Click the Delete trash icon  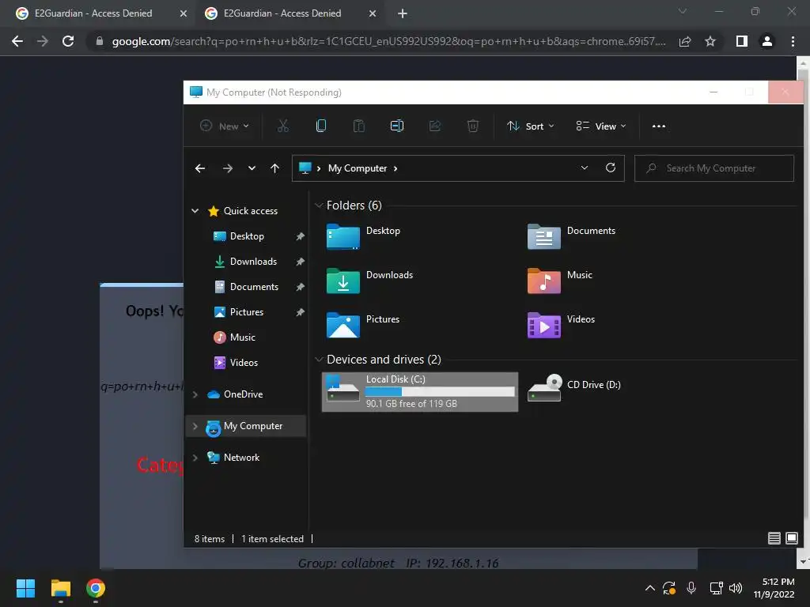pos(473,126)
